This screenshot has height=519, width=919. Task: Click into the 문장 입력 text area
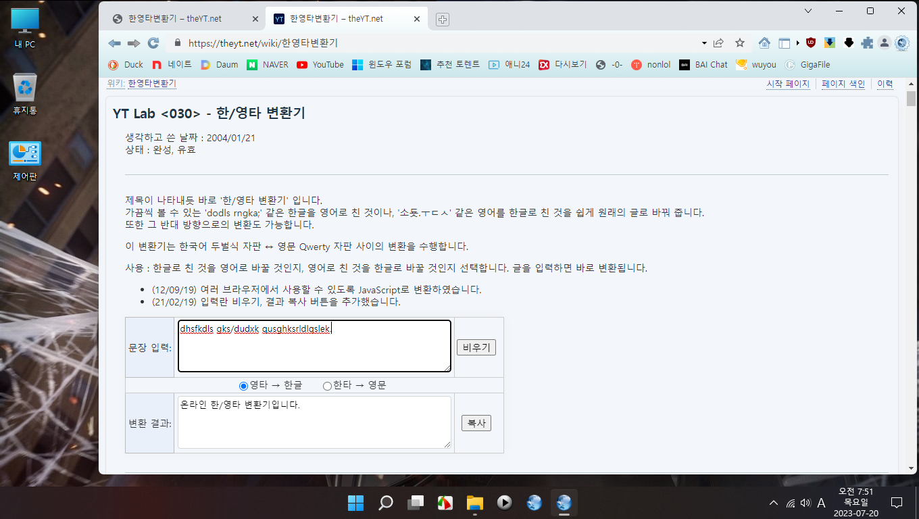[314, 346]
